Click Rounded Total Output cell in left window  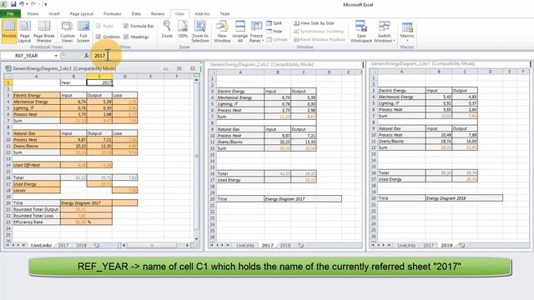coord(36,209)
